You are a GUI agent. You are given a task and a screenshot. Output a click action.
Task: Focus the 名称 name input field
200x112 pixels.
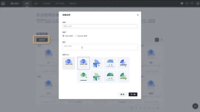[100, 26]
